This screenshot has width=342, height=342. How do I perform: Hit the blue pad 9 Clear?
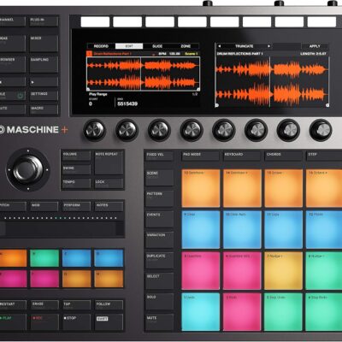pos(201,230)
